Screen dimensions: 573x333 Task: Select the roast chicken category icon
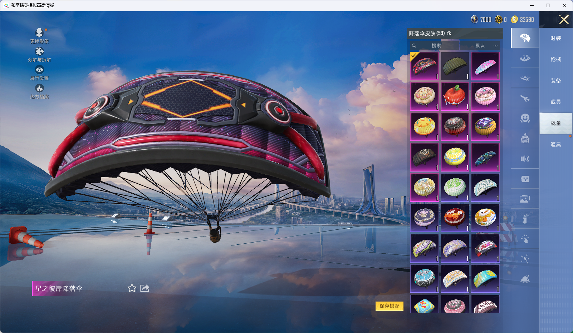525,279
